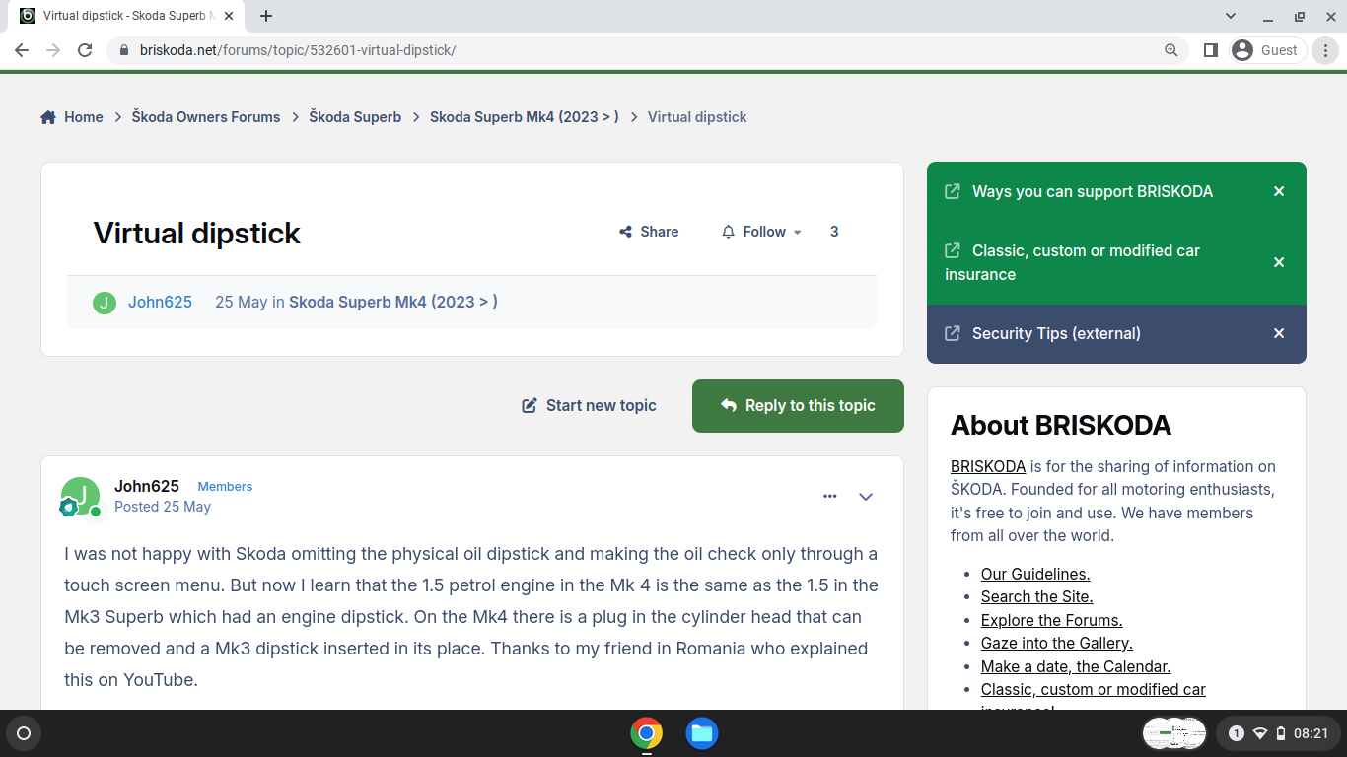1347x757 pixels.
Task: Launch Chrome from the shelf
Action: [646, 733]
